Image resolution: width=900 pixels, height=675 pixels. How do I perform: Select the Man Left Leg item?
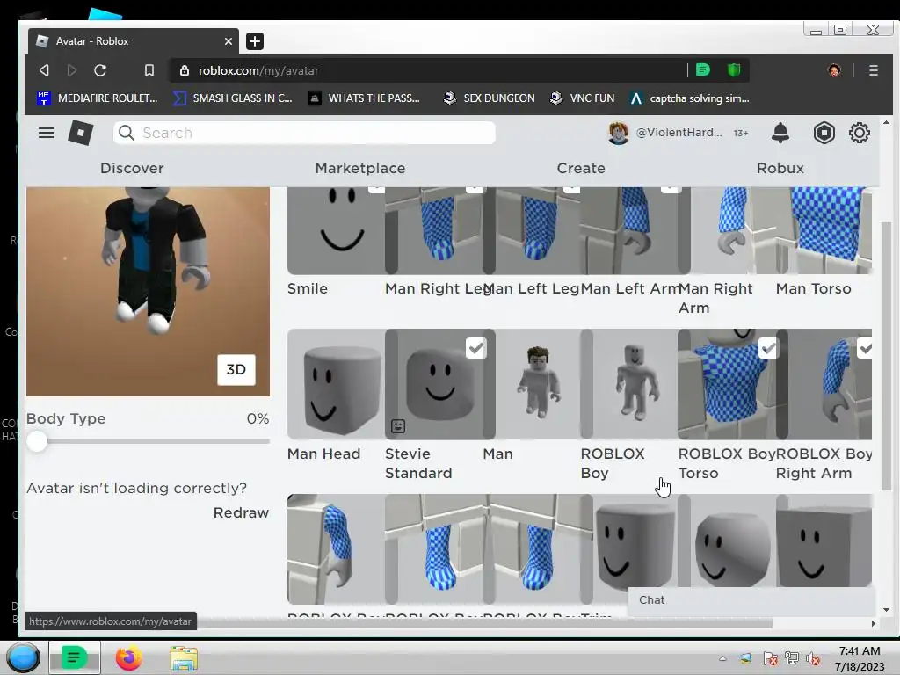pyautogui.click(x=532, y=230)
